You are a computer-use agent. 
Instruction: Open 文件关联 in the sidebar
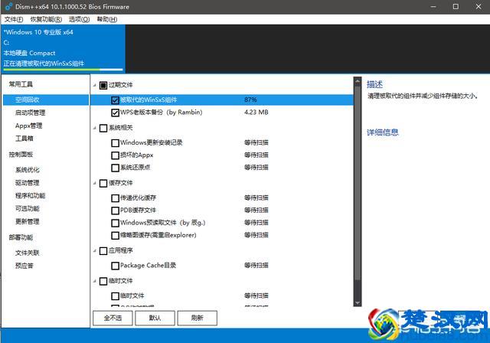tap(28, 253)
